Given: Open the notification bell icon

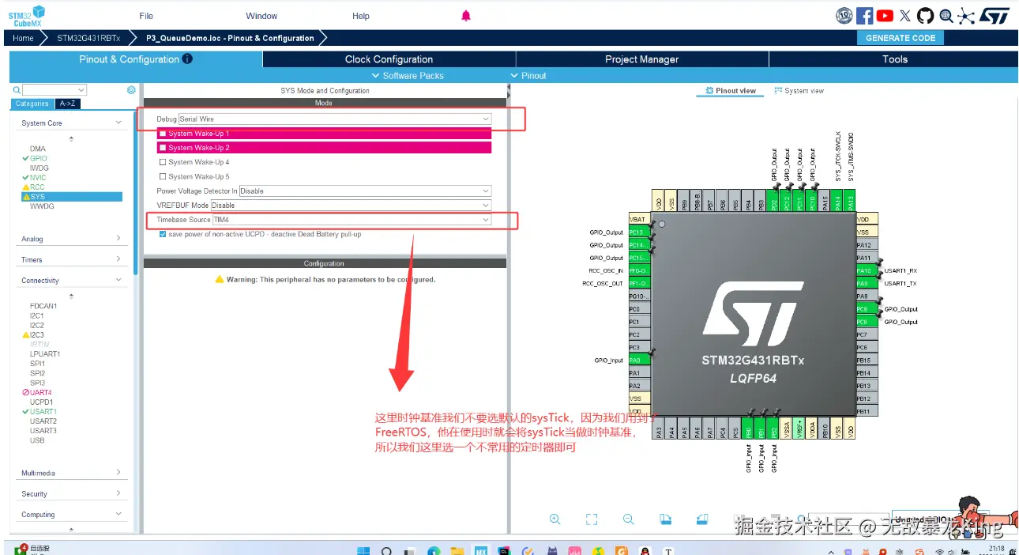Looking at the screenshot, I should [x=466, y=16].
